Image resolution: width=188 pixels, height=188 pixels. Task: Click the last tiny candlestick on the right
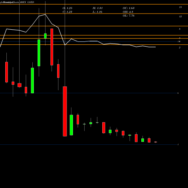coord(156,142)
